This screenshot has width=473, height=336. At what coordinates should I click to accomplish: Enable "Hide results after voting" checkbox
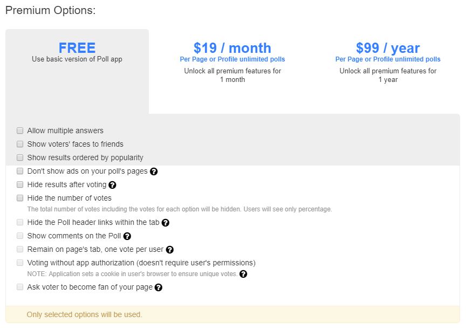(x=20, y=184)
